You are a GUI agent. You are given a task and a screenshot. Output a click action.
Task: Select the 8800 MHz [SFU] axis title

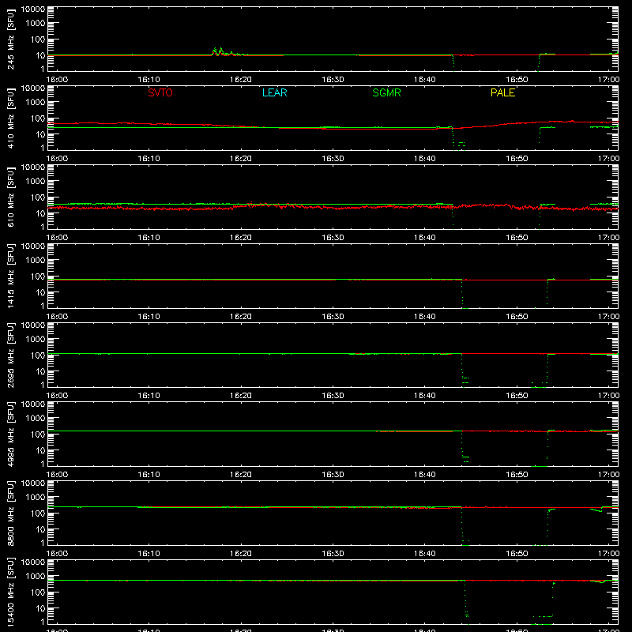[10, 513]
